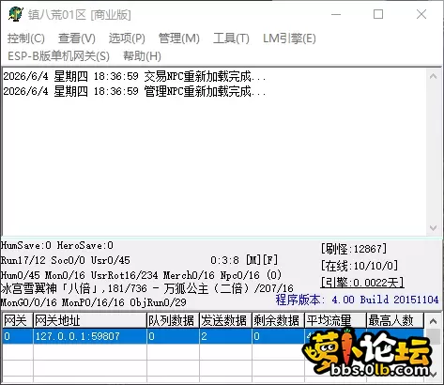
Task: Click the 发送数据 cell showing 2
Action: coord(225,336)
